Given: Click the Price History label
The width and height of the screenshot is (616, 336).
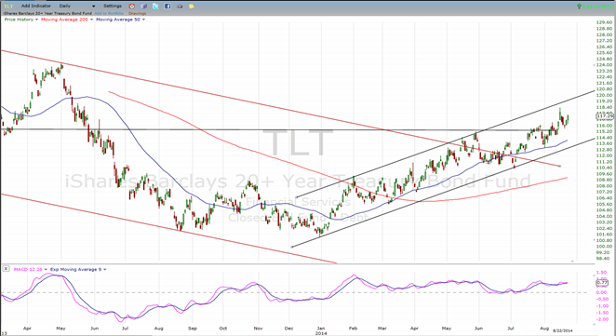Looking at the screenshot, I should click(19, 20).
